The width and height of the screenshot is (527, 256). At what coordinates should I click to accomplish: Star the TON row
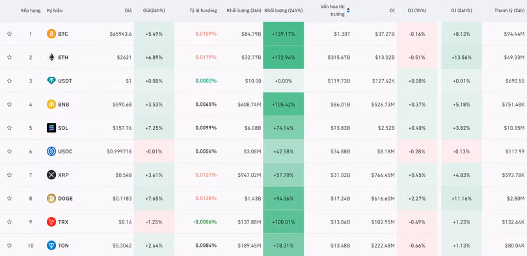point(9,245)
